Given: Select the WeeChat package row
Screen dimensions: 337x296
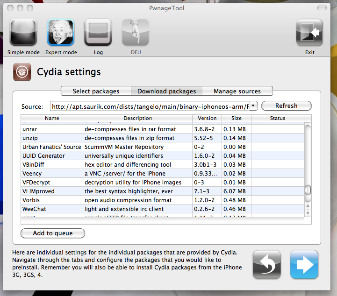Looking at the screenshot, I should point(163,209).
